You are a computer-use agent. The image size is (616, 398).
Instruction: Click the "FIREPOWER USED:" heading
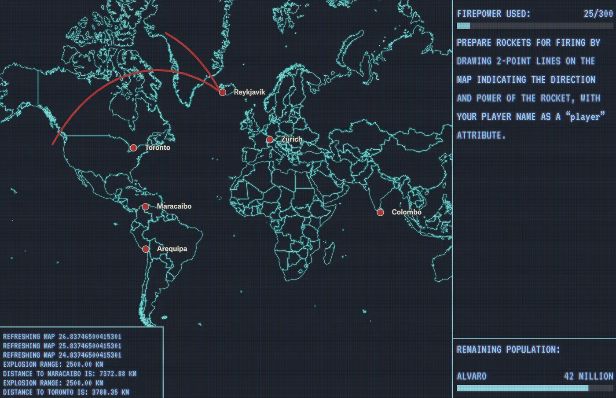494,14
